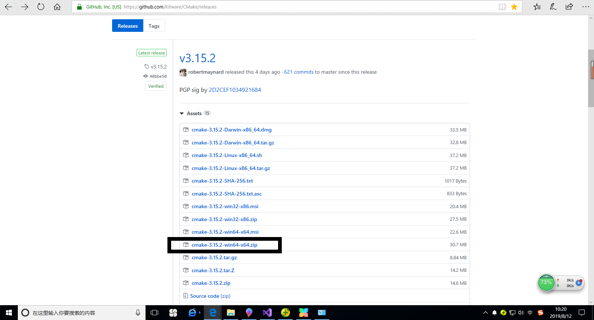Open PGP key 2D2CEF1034921684 link
Viewport: 594px width, 320px height.
pyautogui.click(x=235, y=90)
